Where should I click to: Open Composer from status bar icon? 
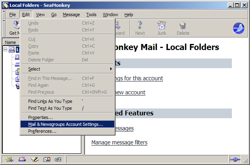[35, 159]
